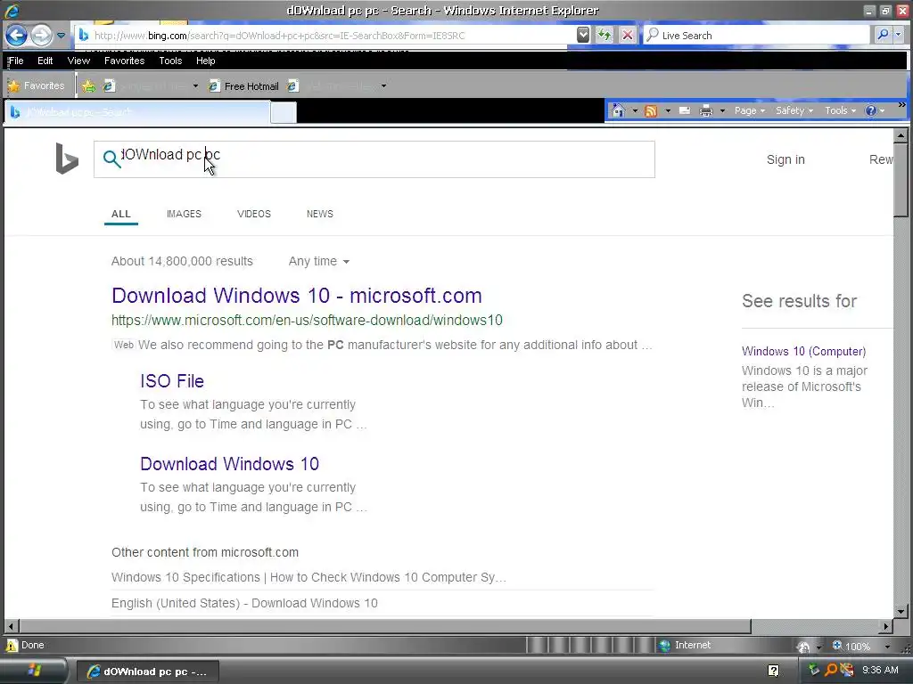Open the address bar autocomplete dropdown arrow
Image resolution: width=913 pixels, height=684 pixels.
point(583,36)
